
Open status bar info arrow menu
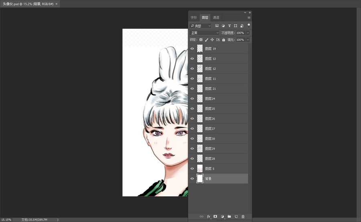[x=57, y=220]
